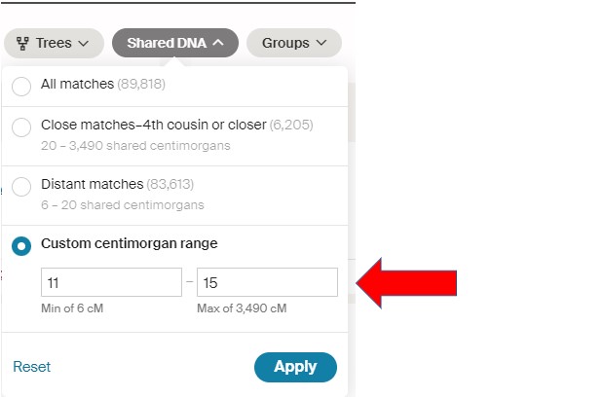Select the Distant matches radio button
This screenshot has height=398, width=605.
pyautogui.click(x=21, y=186)
